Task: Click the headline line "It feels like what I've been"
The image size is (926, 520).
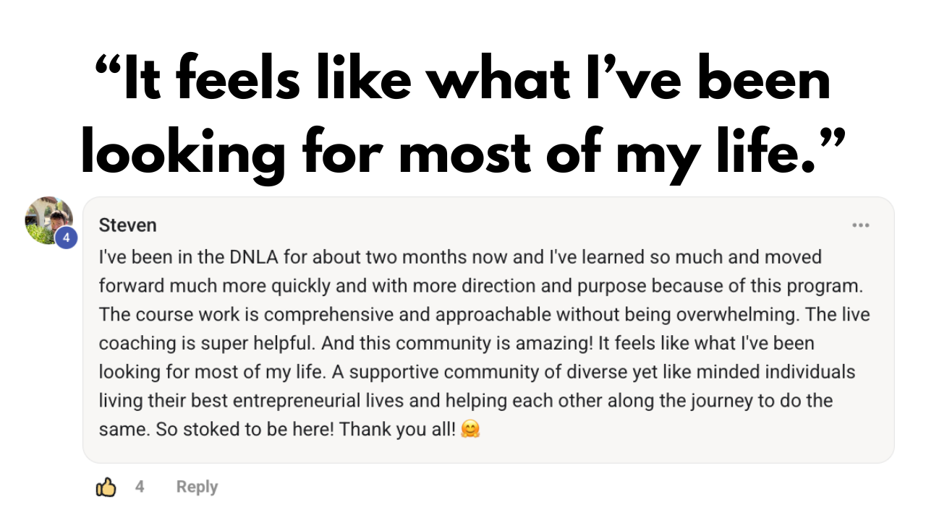Action: tap(463, 81)
